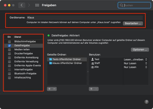Add a user with the plus button

pyautogui.click(x=91, y=89)
